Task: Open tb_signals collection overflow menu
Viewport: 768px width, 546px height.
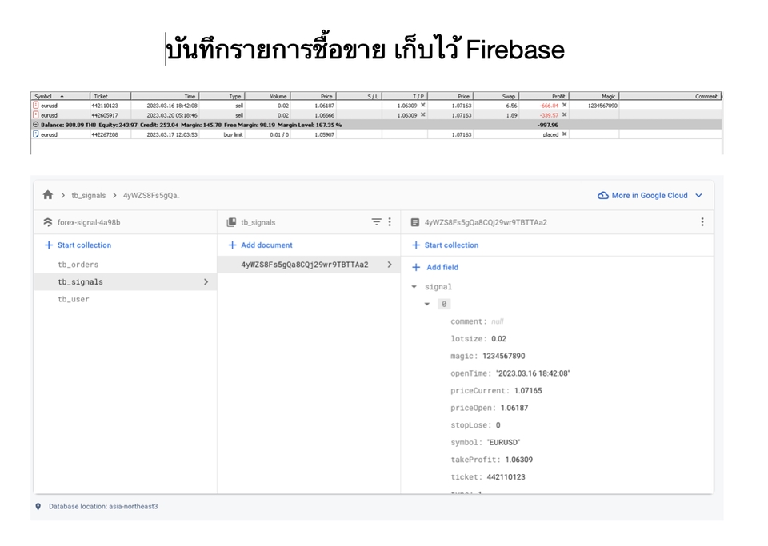Action: pyautogui.click(x=390, y=222)
